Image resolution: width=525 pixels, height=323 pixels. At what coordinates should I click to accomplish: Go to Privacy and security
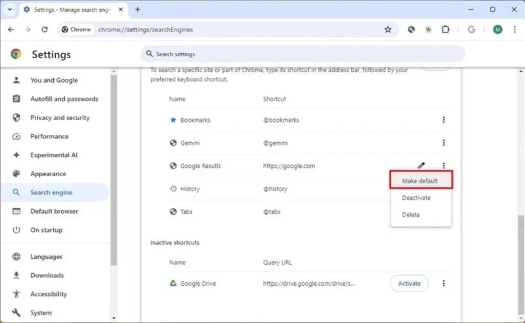[x=54, y=118]
